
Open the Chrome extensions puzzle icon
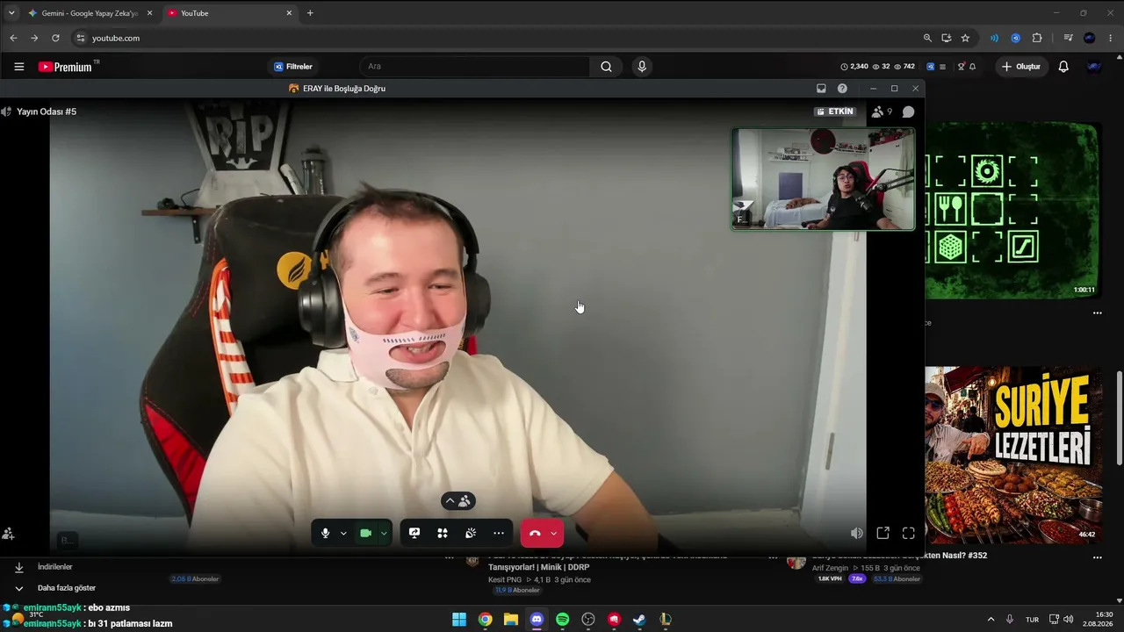pos(1037,38)
